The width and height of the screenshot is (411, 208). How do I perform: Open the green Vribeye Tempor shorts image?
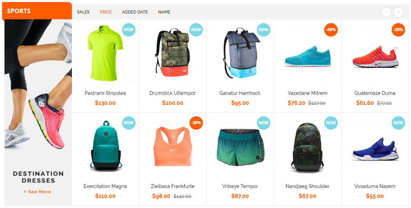tap(240, 147)
